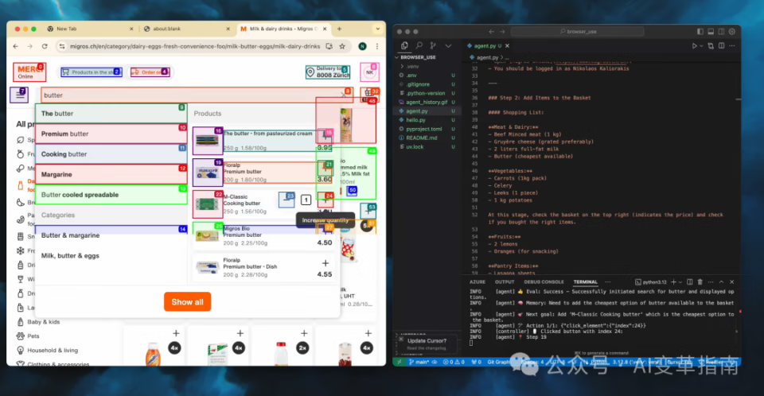Reload the Migros page in Chrome
The image size is (764, 396).
[45, 46]
